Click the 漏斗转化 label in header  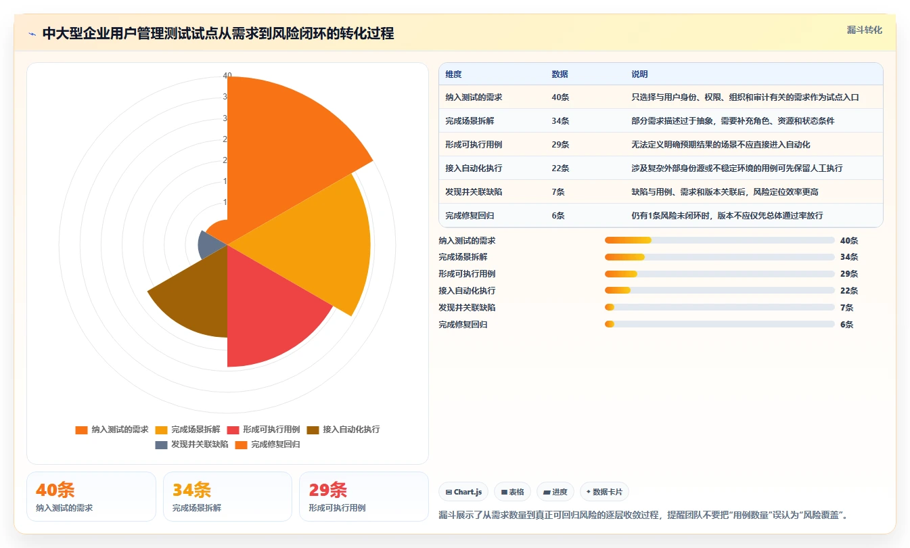(864, 30)
